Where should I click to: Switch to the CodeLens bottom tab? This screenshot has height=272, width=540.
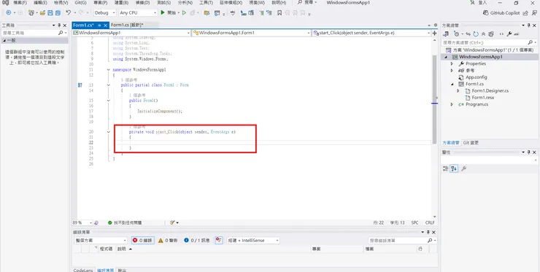[x=83, y=270]
